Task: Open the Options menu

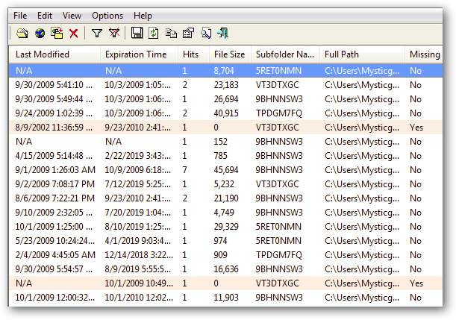Action: point(107,15)
